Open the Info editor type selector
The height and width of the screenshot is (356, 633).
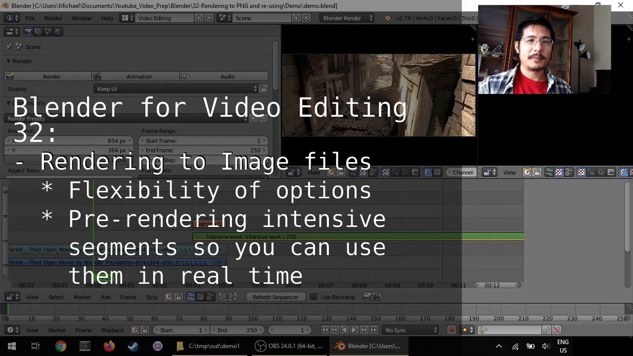(11, 18)
